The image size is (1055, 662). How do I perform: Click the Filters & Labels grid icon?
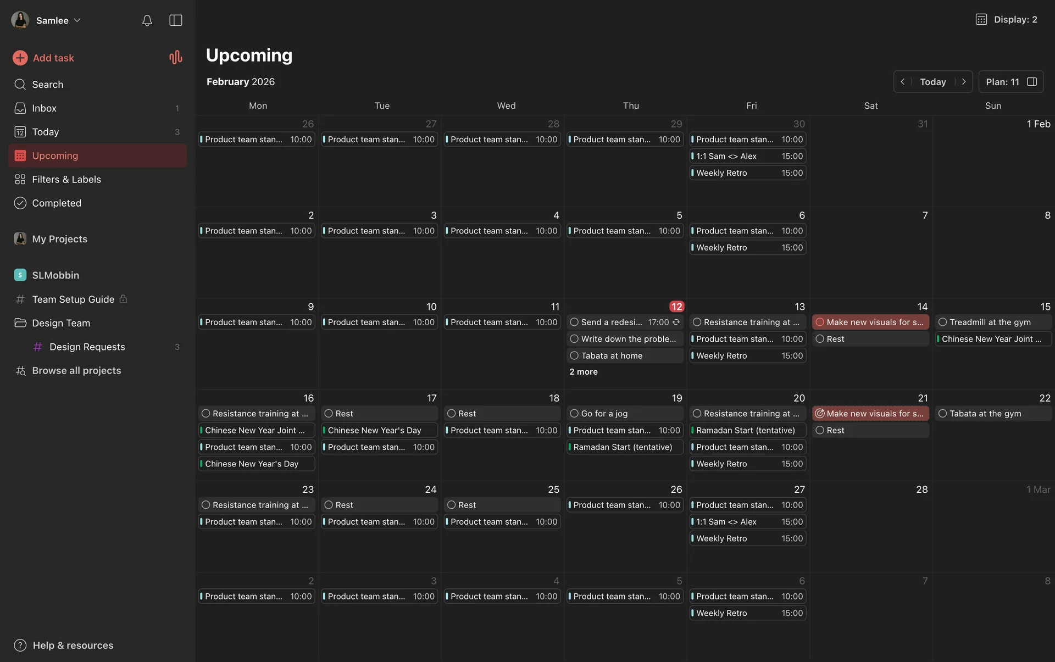pos(20,179)
